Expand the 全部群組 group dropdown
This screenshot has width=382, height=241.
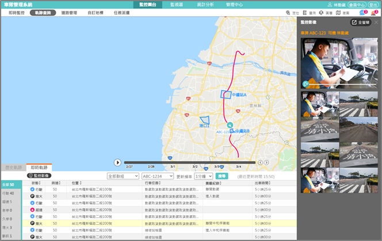coord(123,175)
